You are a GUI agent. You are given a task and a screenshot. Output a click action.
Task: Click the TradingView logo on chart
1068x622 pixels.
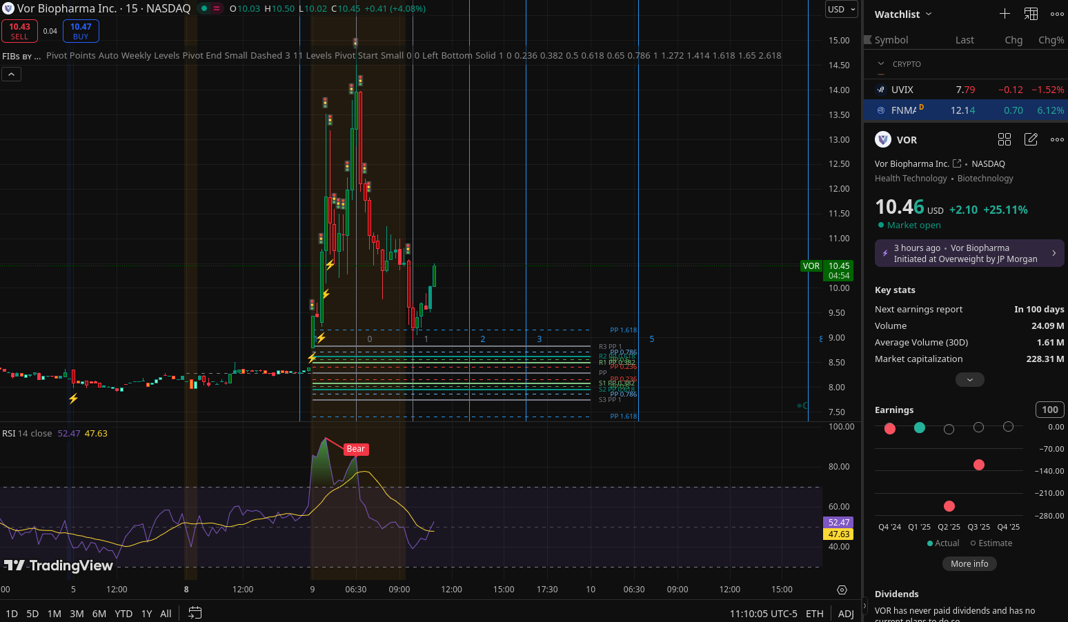pos(58,565)
